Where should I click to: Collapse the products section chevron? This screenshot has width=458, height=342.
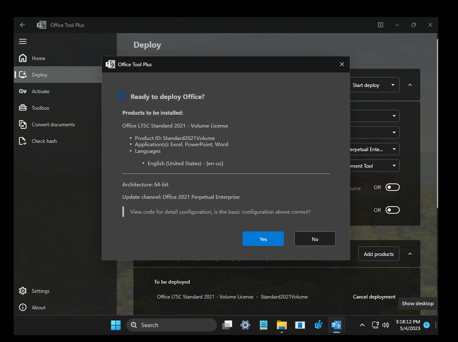pyautogui.click(x=410, y=254)
